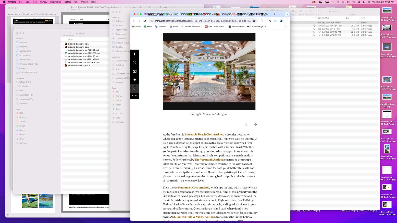The height and width of the screenshot is (223, 397).
Task: Show hidden bookmarks with the overflow chevron
Action: tap(285, 27)
